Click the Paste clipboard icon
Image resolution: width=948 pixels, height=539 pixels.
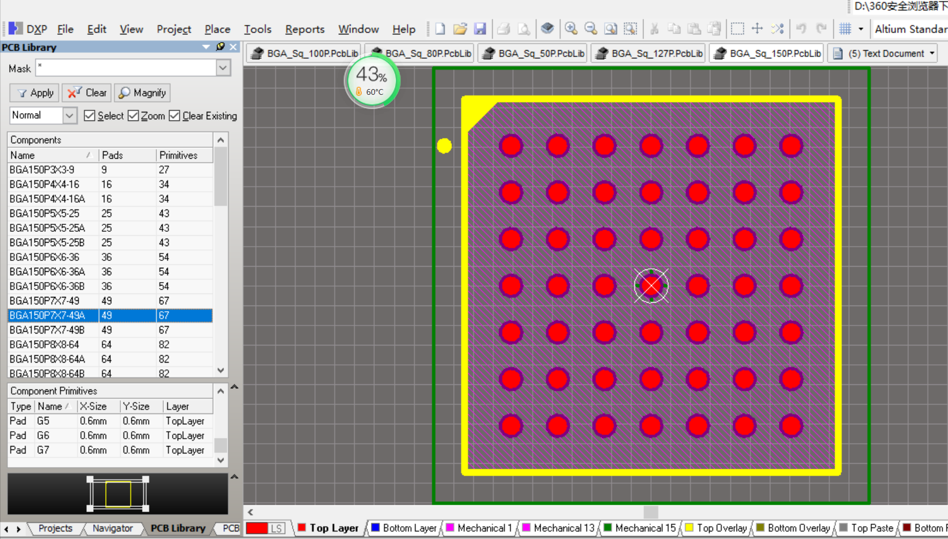[x=694, y=29]
